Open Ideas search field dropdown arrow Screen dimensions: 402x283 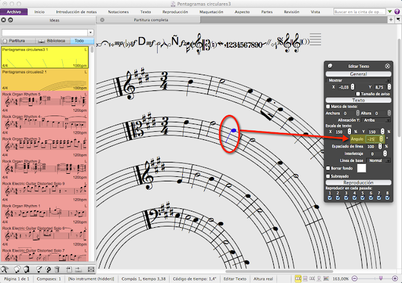tap(90, 33)
